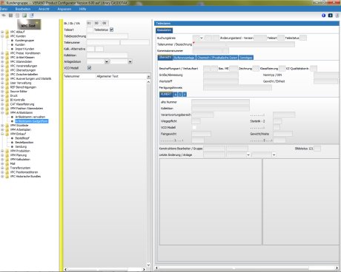The image size is (341, 272).
Task: Switch to the Sonstiges tab
Action: [x=246, y=58]
